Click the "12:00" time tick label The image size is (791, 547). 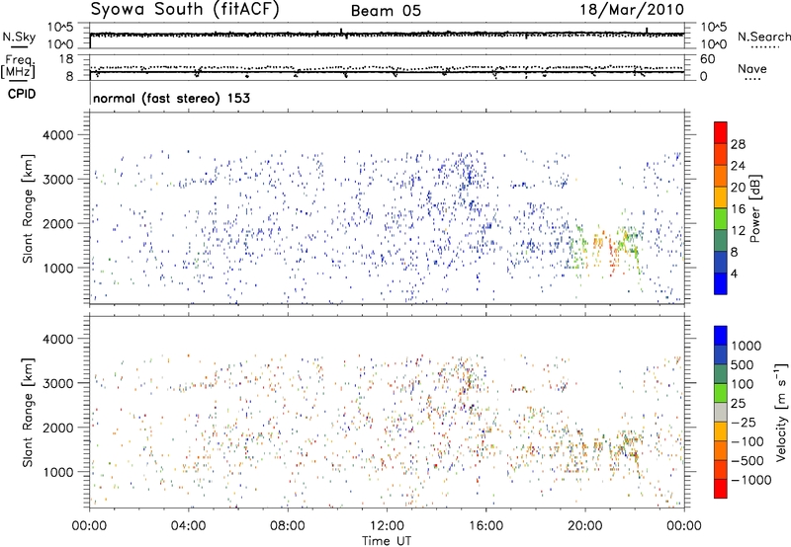click(387, 526)
